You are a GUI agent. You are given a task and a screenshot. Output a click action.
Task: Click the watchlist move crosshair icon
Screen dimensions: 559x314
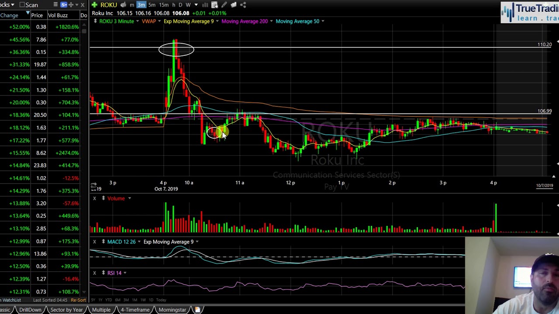tap(71, 5)
